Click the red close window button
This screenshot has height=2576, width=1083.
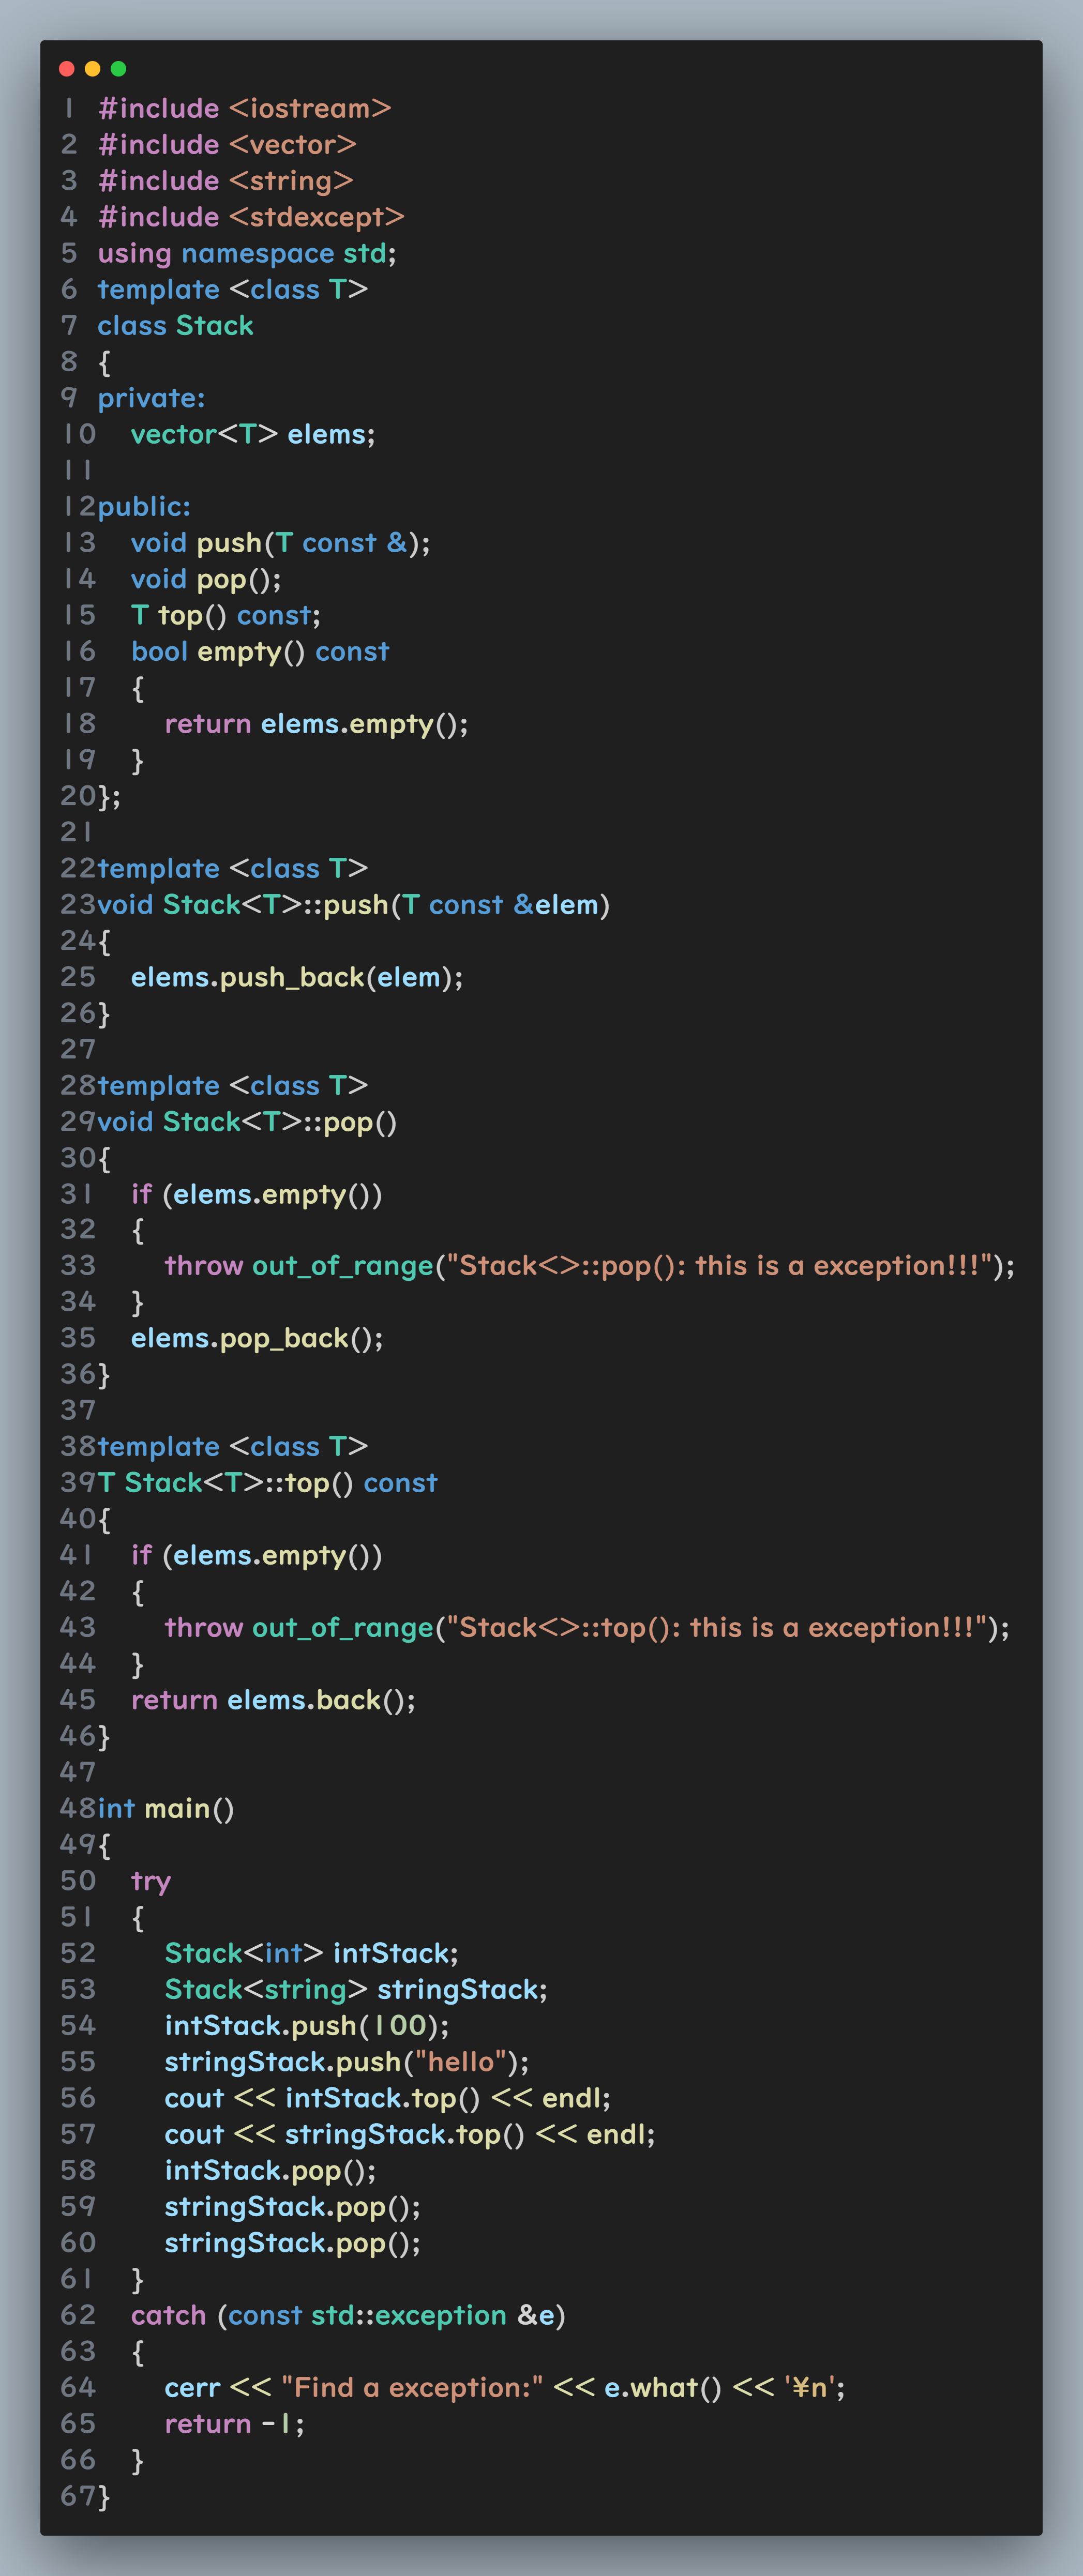pyautogui.click(x=66, y=69)
